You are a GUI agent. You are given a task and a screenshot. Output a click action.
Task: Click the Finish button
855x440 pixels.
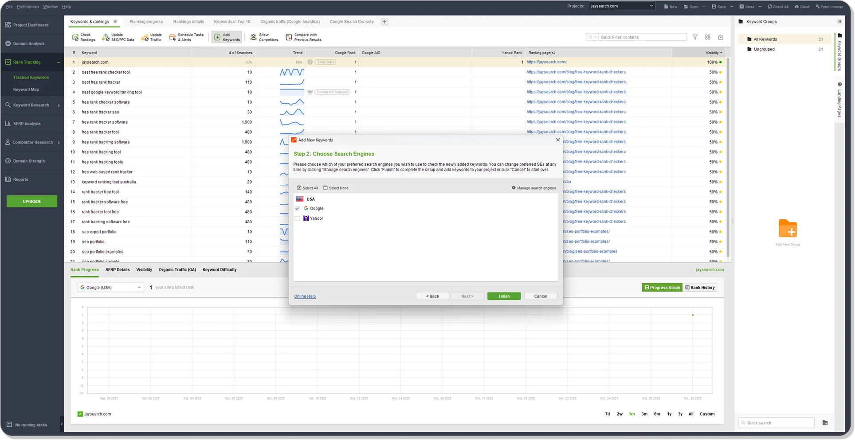[x=504, y=296]
